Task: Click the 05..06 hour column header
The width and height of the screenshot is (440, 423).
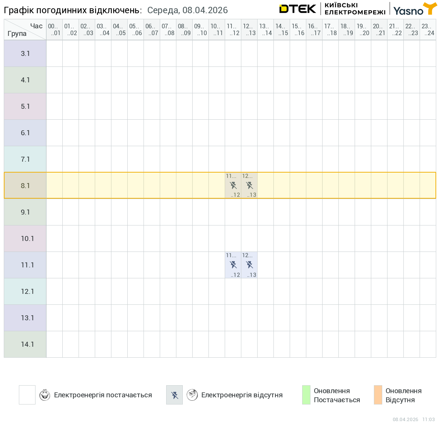Action: click(136, 29)
